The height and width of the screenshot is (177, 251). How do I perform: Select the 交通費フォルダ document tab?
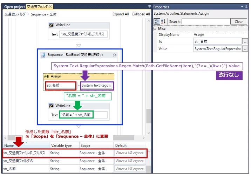pos(37,7)
